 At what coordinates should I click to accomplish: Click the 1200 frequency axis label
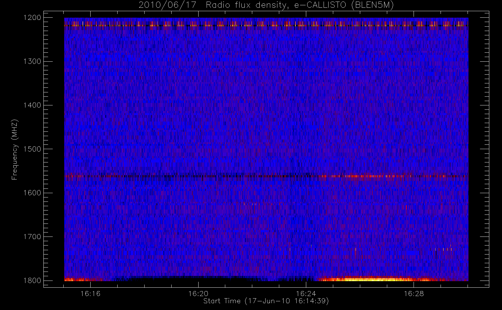pos(32,17)
